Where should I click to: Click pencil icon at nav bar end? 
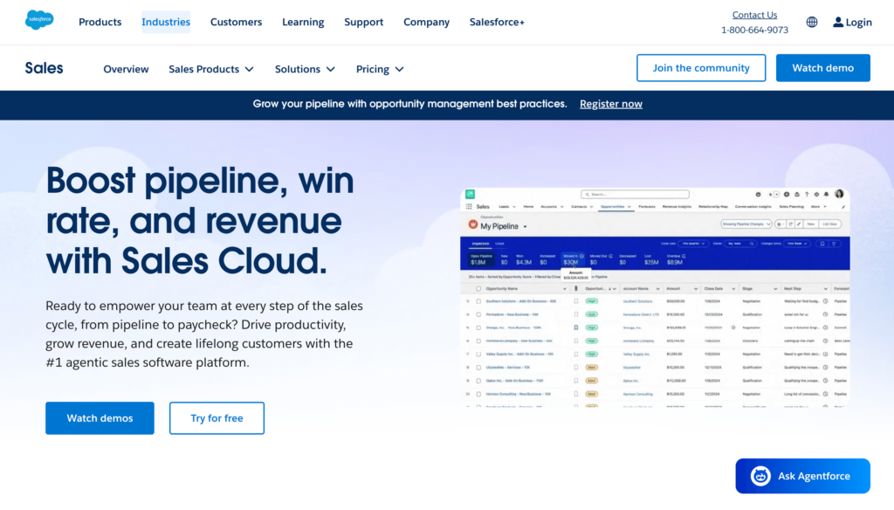(843, 207)
